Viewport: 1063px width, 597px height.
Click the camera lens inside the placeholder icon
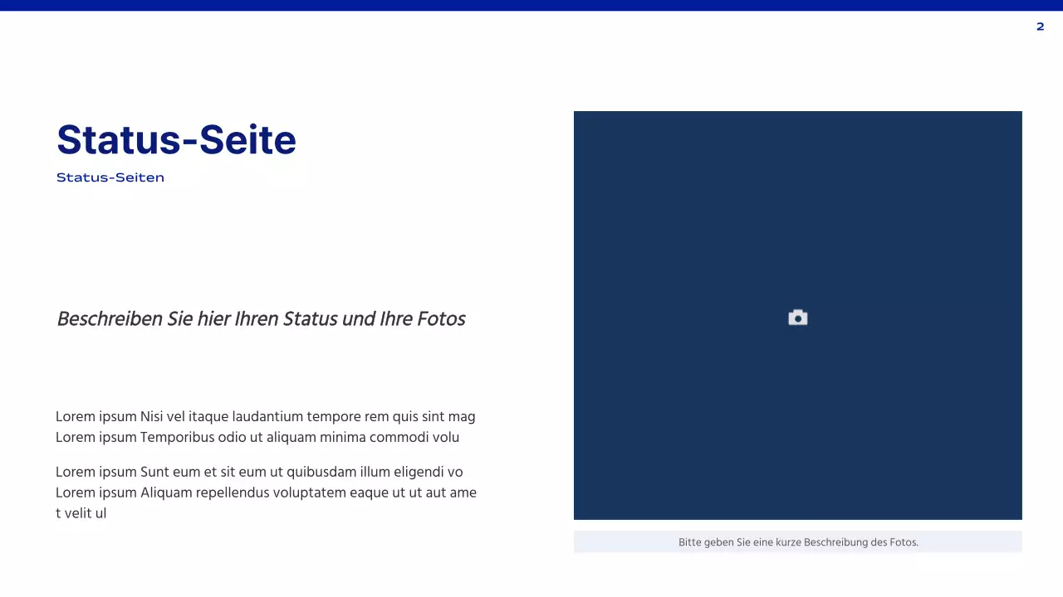tap(798, 318)
